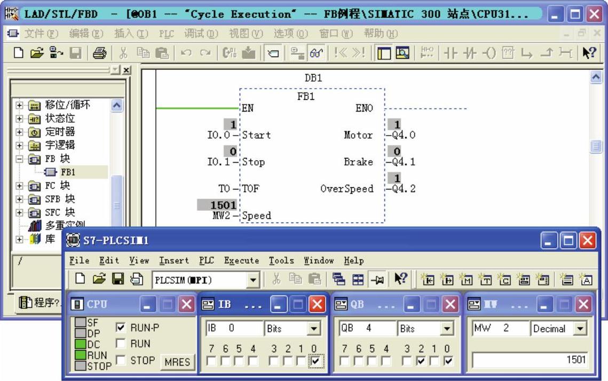
Task: Click the Close branch icon
Action: tap(547, 53)
